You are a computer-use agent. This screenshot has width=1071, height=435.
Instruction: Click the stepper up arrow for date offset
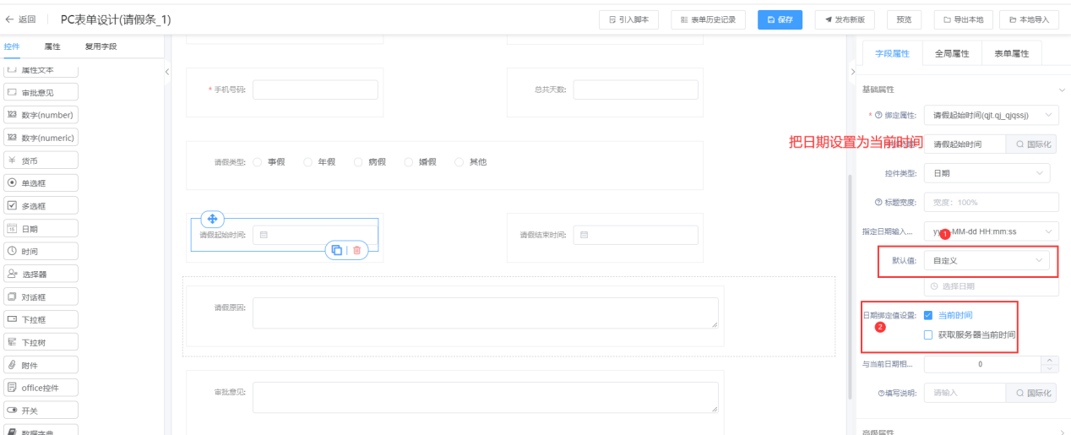click(1050, 361)
